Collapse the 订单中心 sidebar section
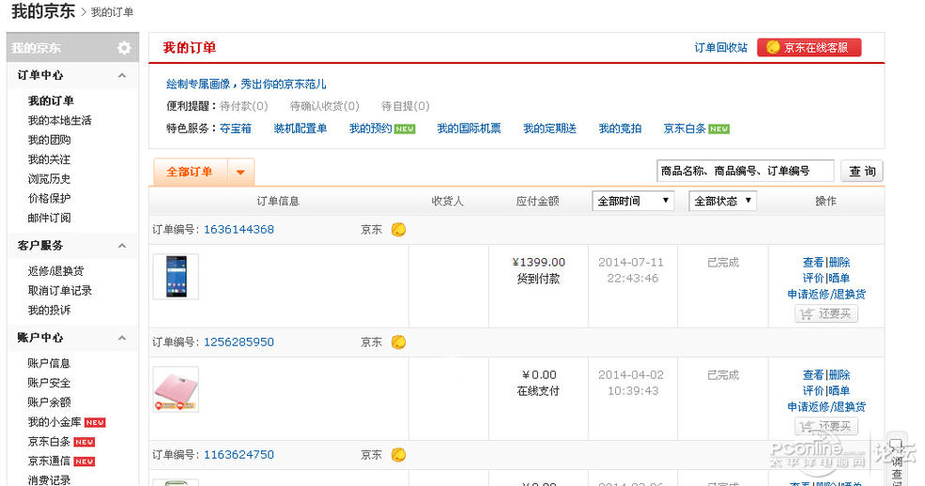The width and height of the screenshot is (925, 486). point(122,75)
